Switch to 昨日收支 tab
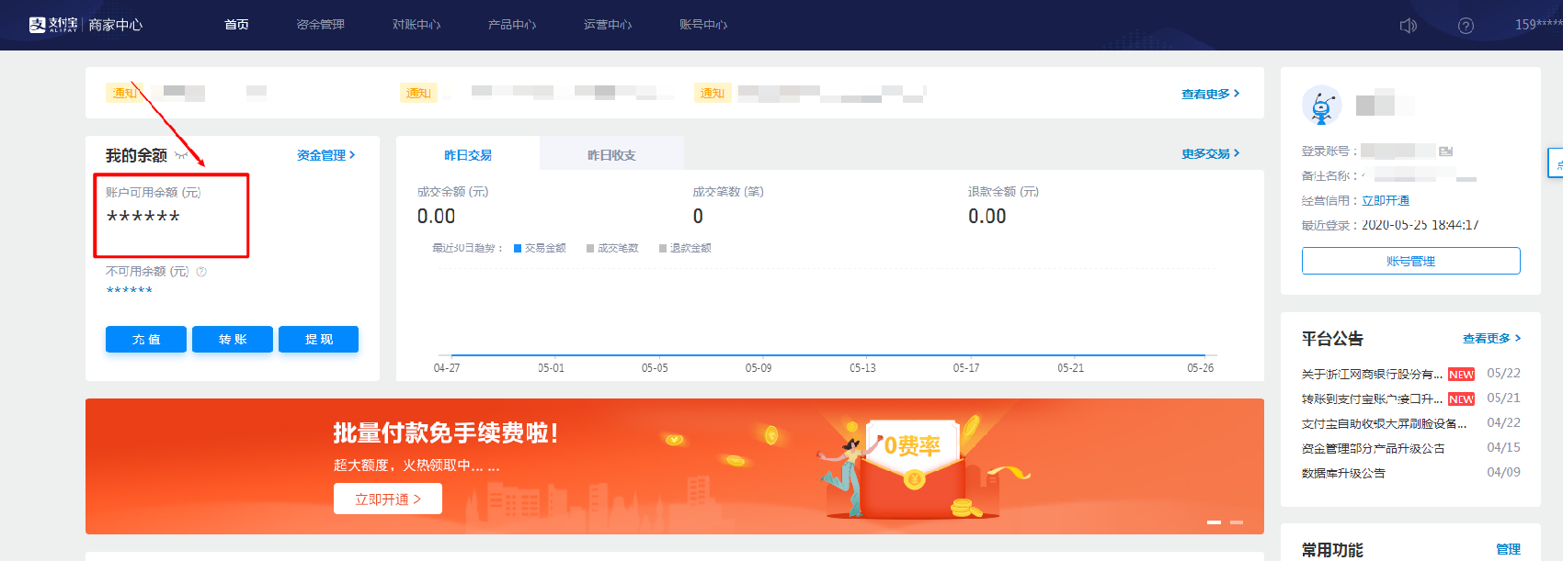The width and height of the screenshot is (1563, 561). [611, 155]
